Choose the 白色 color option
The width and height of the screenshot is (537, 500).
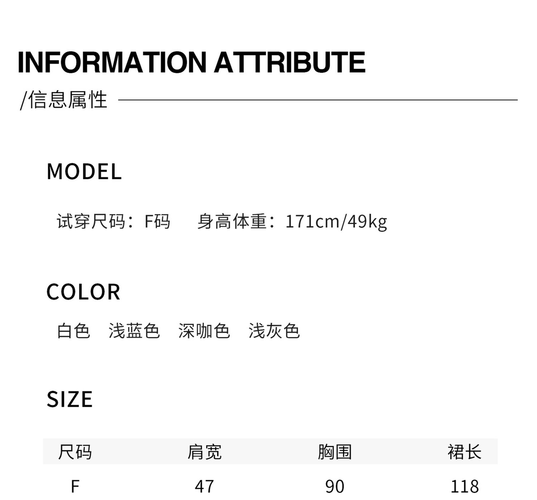(74, 331)
